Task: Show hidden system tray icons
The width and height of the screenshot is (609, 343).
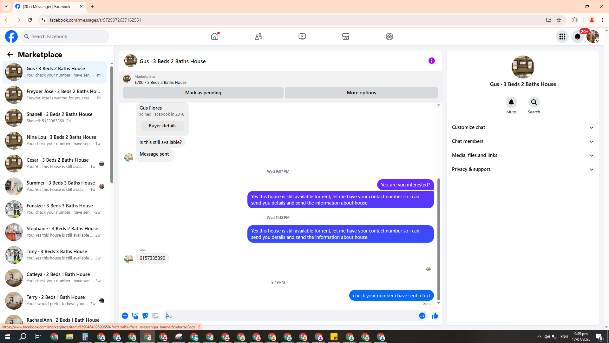Action: [540, 337]
